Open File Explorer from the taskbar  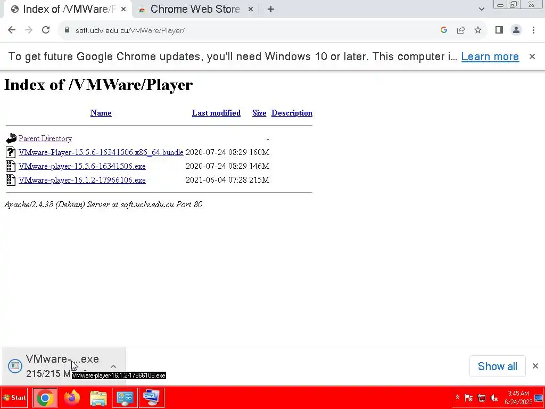click(98, 397)
